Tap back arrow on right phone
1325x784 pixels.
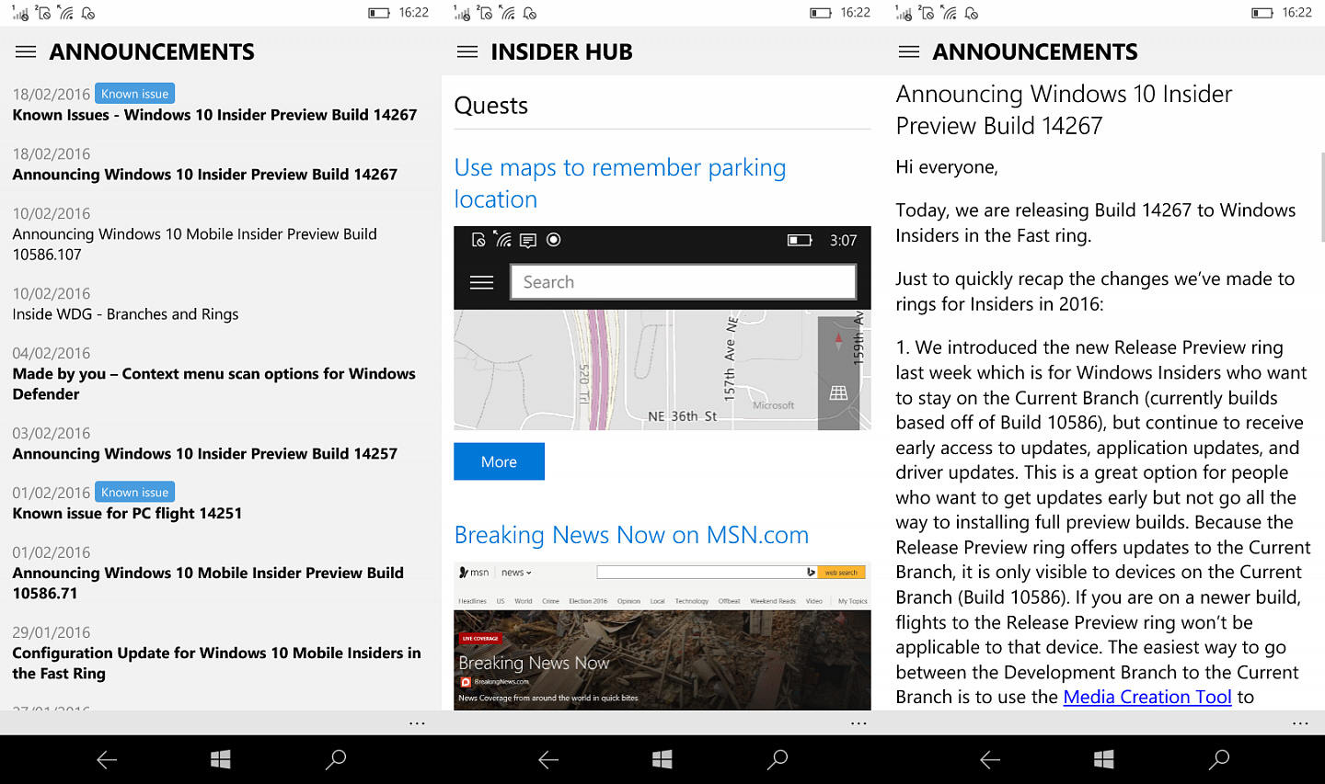pyautogui.click(x=990, y=759)
